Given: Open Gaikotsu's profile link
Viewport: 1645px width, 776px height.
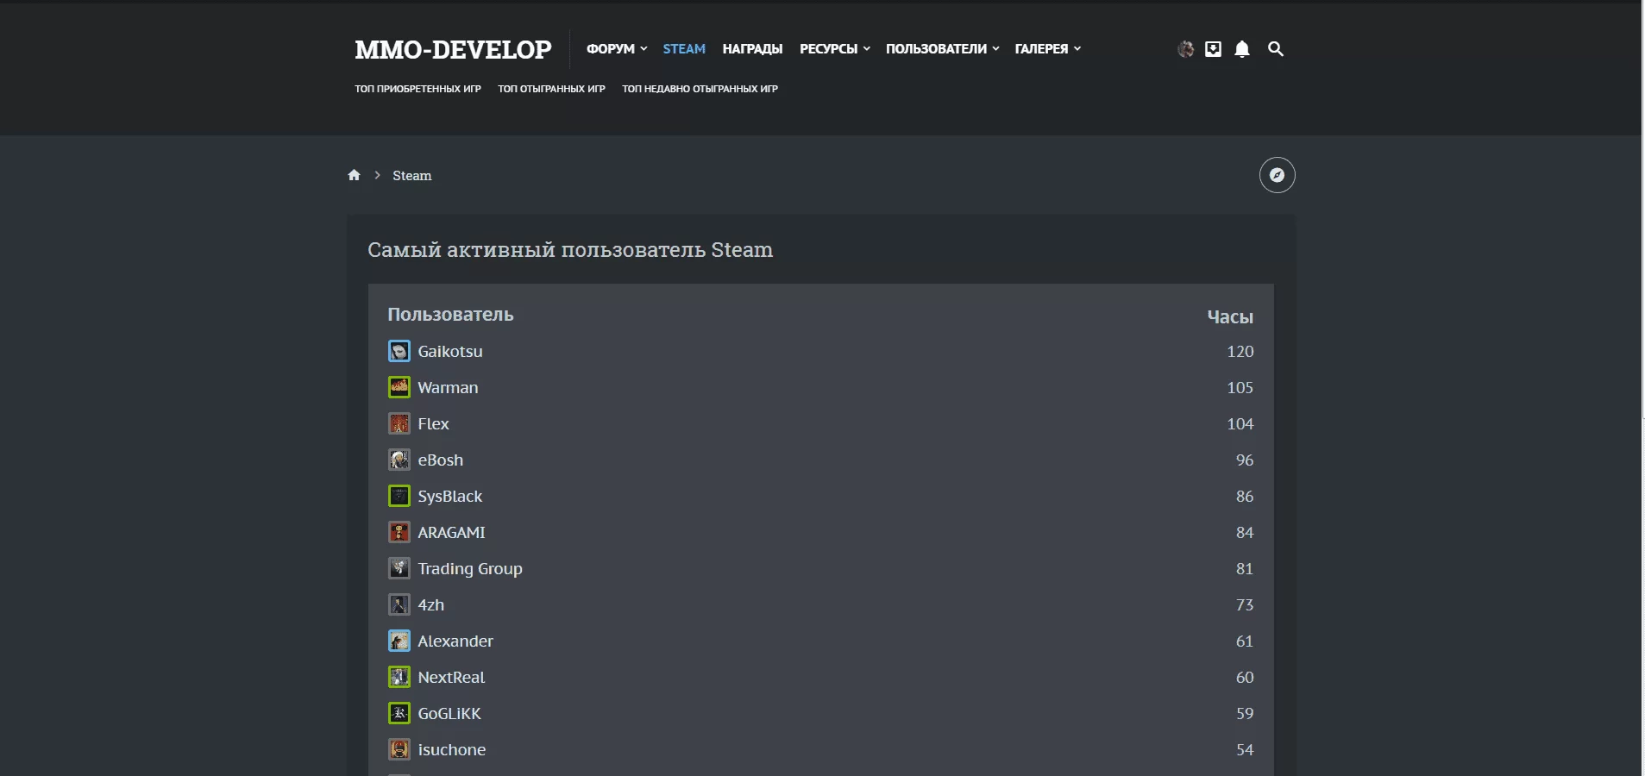Looking at the screenshot, I should pos(450,351).
